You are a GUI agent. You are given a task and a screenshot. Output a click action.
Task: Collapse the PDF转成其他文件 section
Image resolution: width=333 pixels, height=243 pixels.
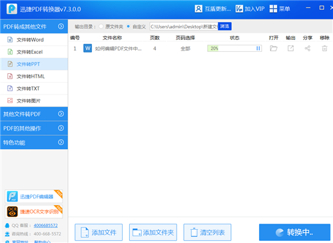click(x=61, y=27)
